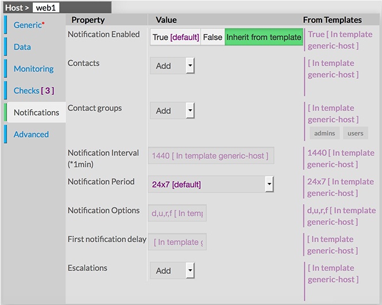The width and height of the screenshot is (382, 305).
Task: Switch to the Generic tab
Action: [x=28, y=25]
